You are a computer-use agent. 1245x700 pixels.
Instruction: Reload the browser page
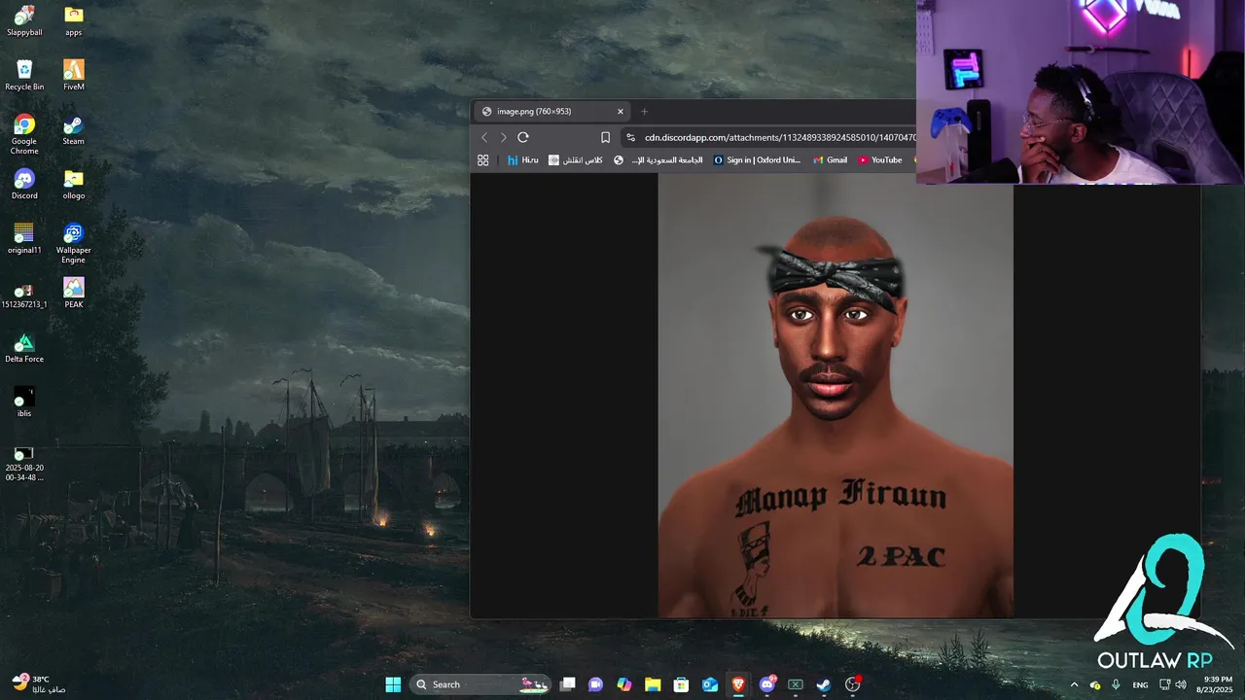[523, 137]
